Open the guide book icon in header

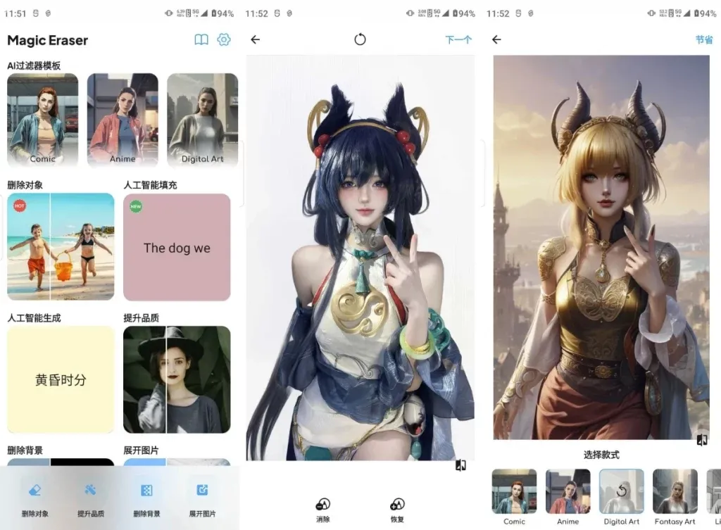201,40
